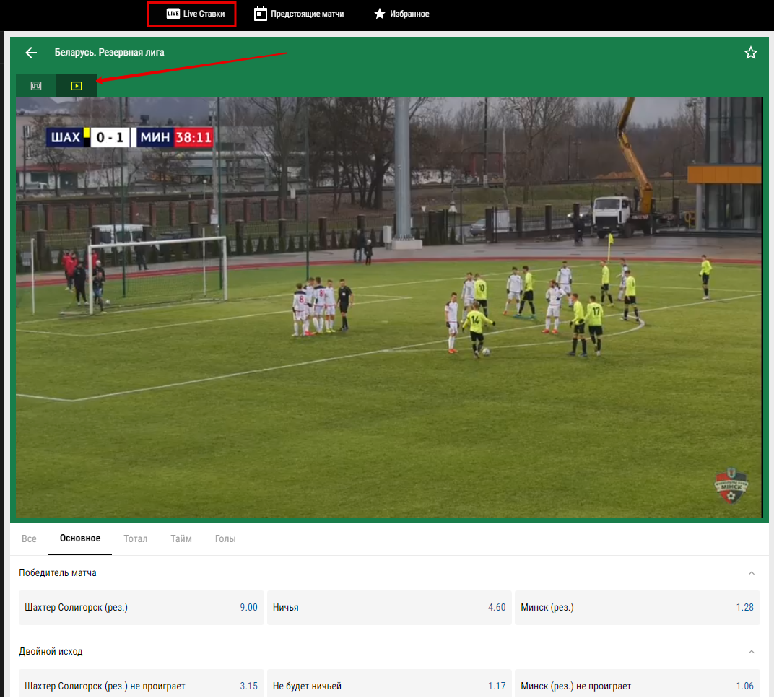Switch to the Голы tab

tap(225, 538)
